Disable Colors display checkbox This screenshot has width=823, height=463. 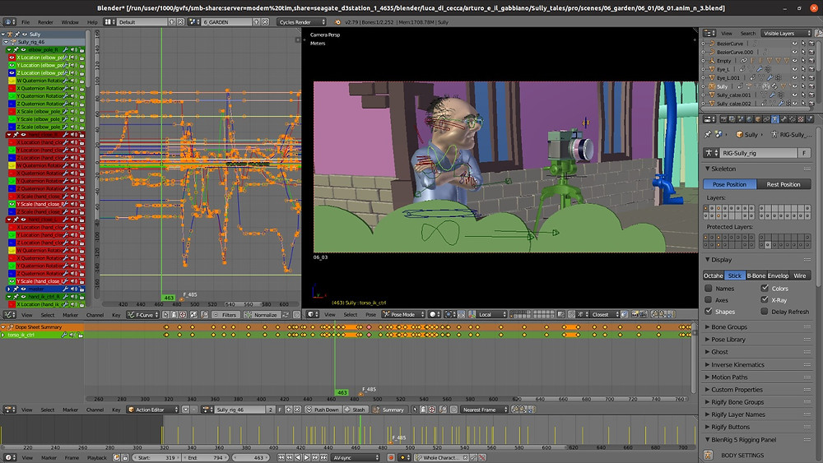pyautogui.click(x=765, y=288)
